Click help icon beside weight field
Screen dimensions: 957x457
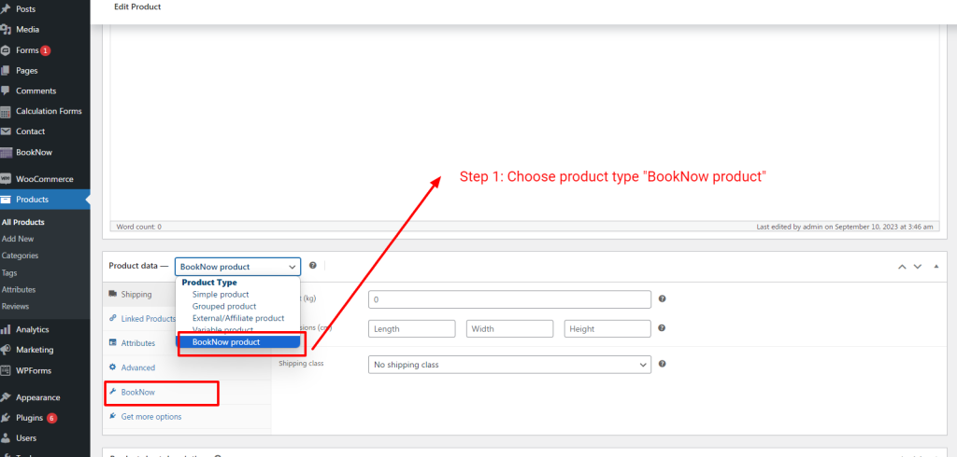(x=663, y=299)
